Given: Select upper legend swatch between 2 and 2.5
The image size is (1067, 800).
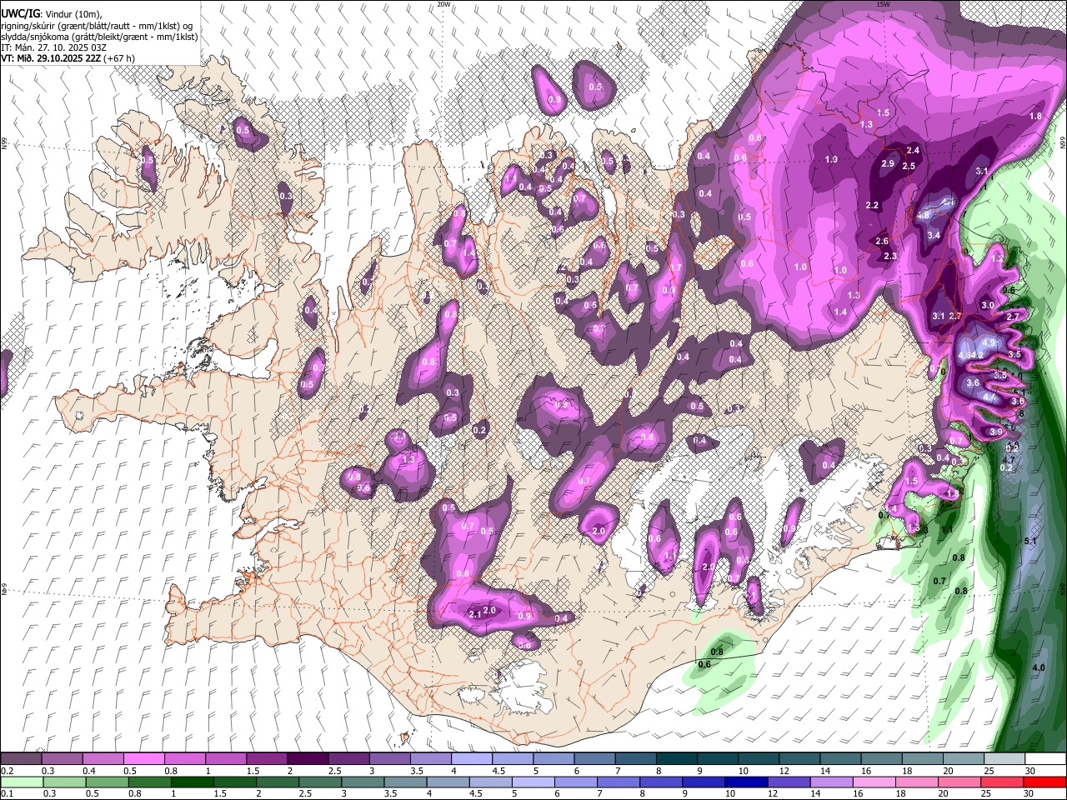Looking at the screenshot, I should click(x=308, y=758).
